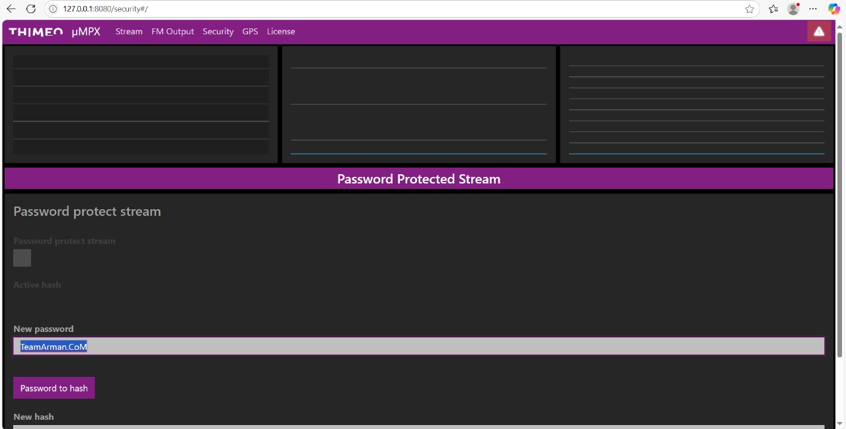Launch the Copilot icon in the toolbar
The height and width of the screenshot is (429, 846).
point(834,9)
